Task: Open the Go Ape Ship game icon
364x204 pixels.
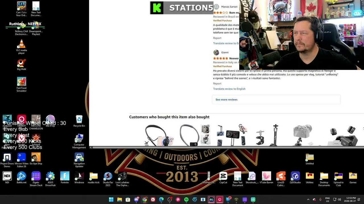Action: (x=36, y=159)
